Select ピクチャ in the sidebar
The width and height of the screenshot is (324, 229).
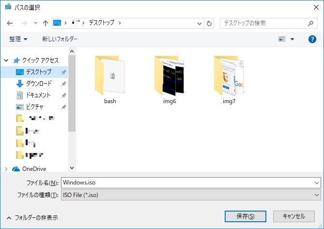[34, 107]
